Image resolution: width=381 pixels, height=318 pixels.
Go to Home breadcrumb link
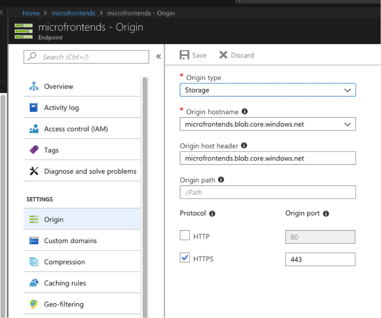coord(31,13)
